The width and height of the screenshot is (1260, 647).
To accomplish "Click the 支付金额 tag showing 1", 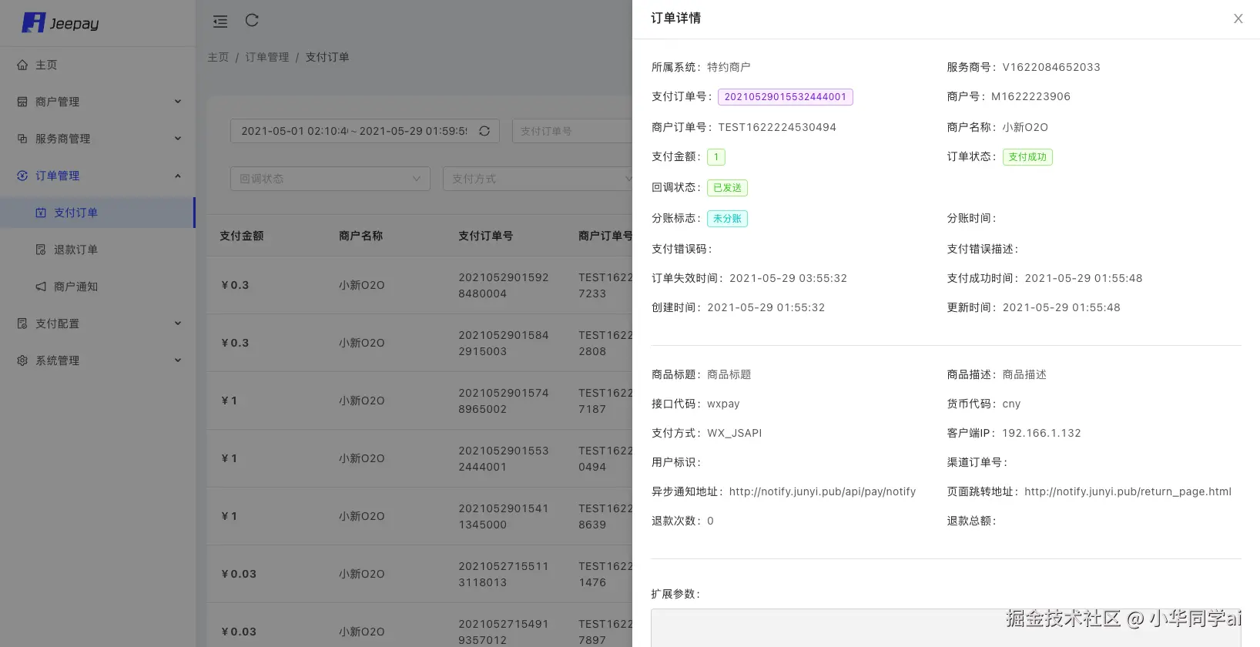I will click(716, 157).
